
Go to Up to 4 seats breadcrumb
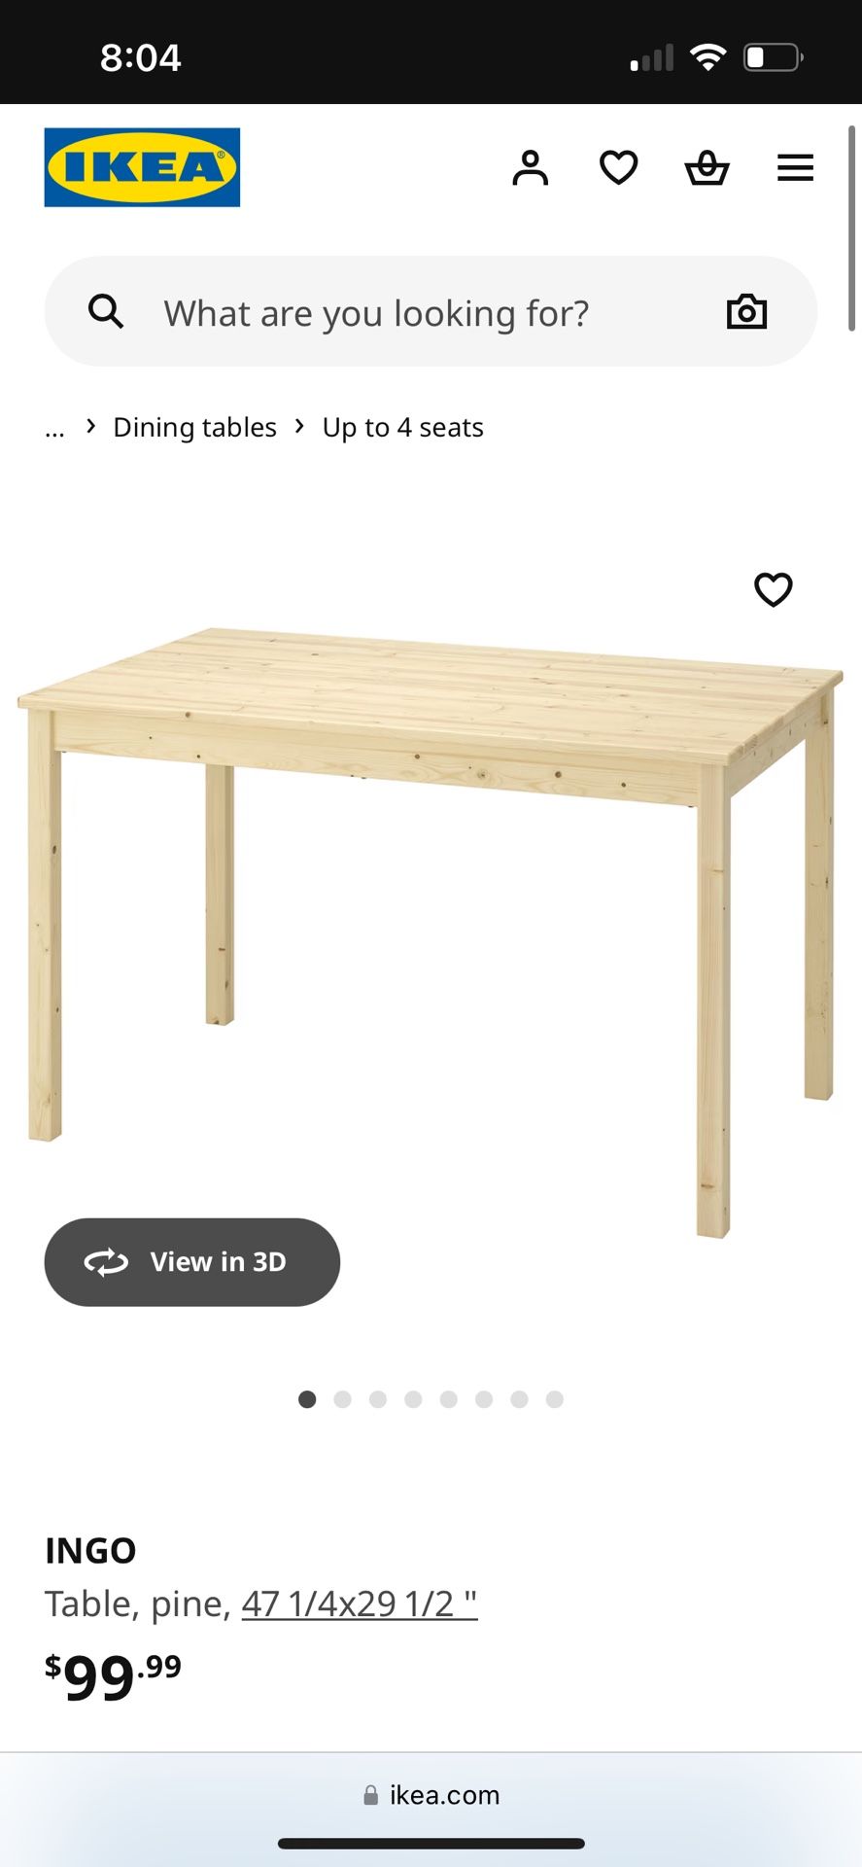[x=402, y=428]
